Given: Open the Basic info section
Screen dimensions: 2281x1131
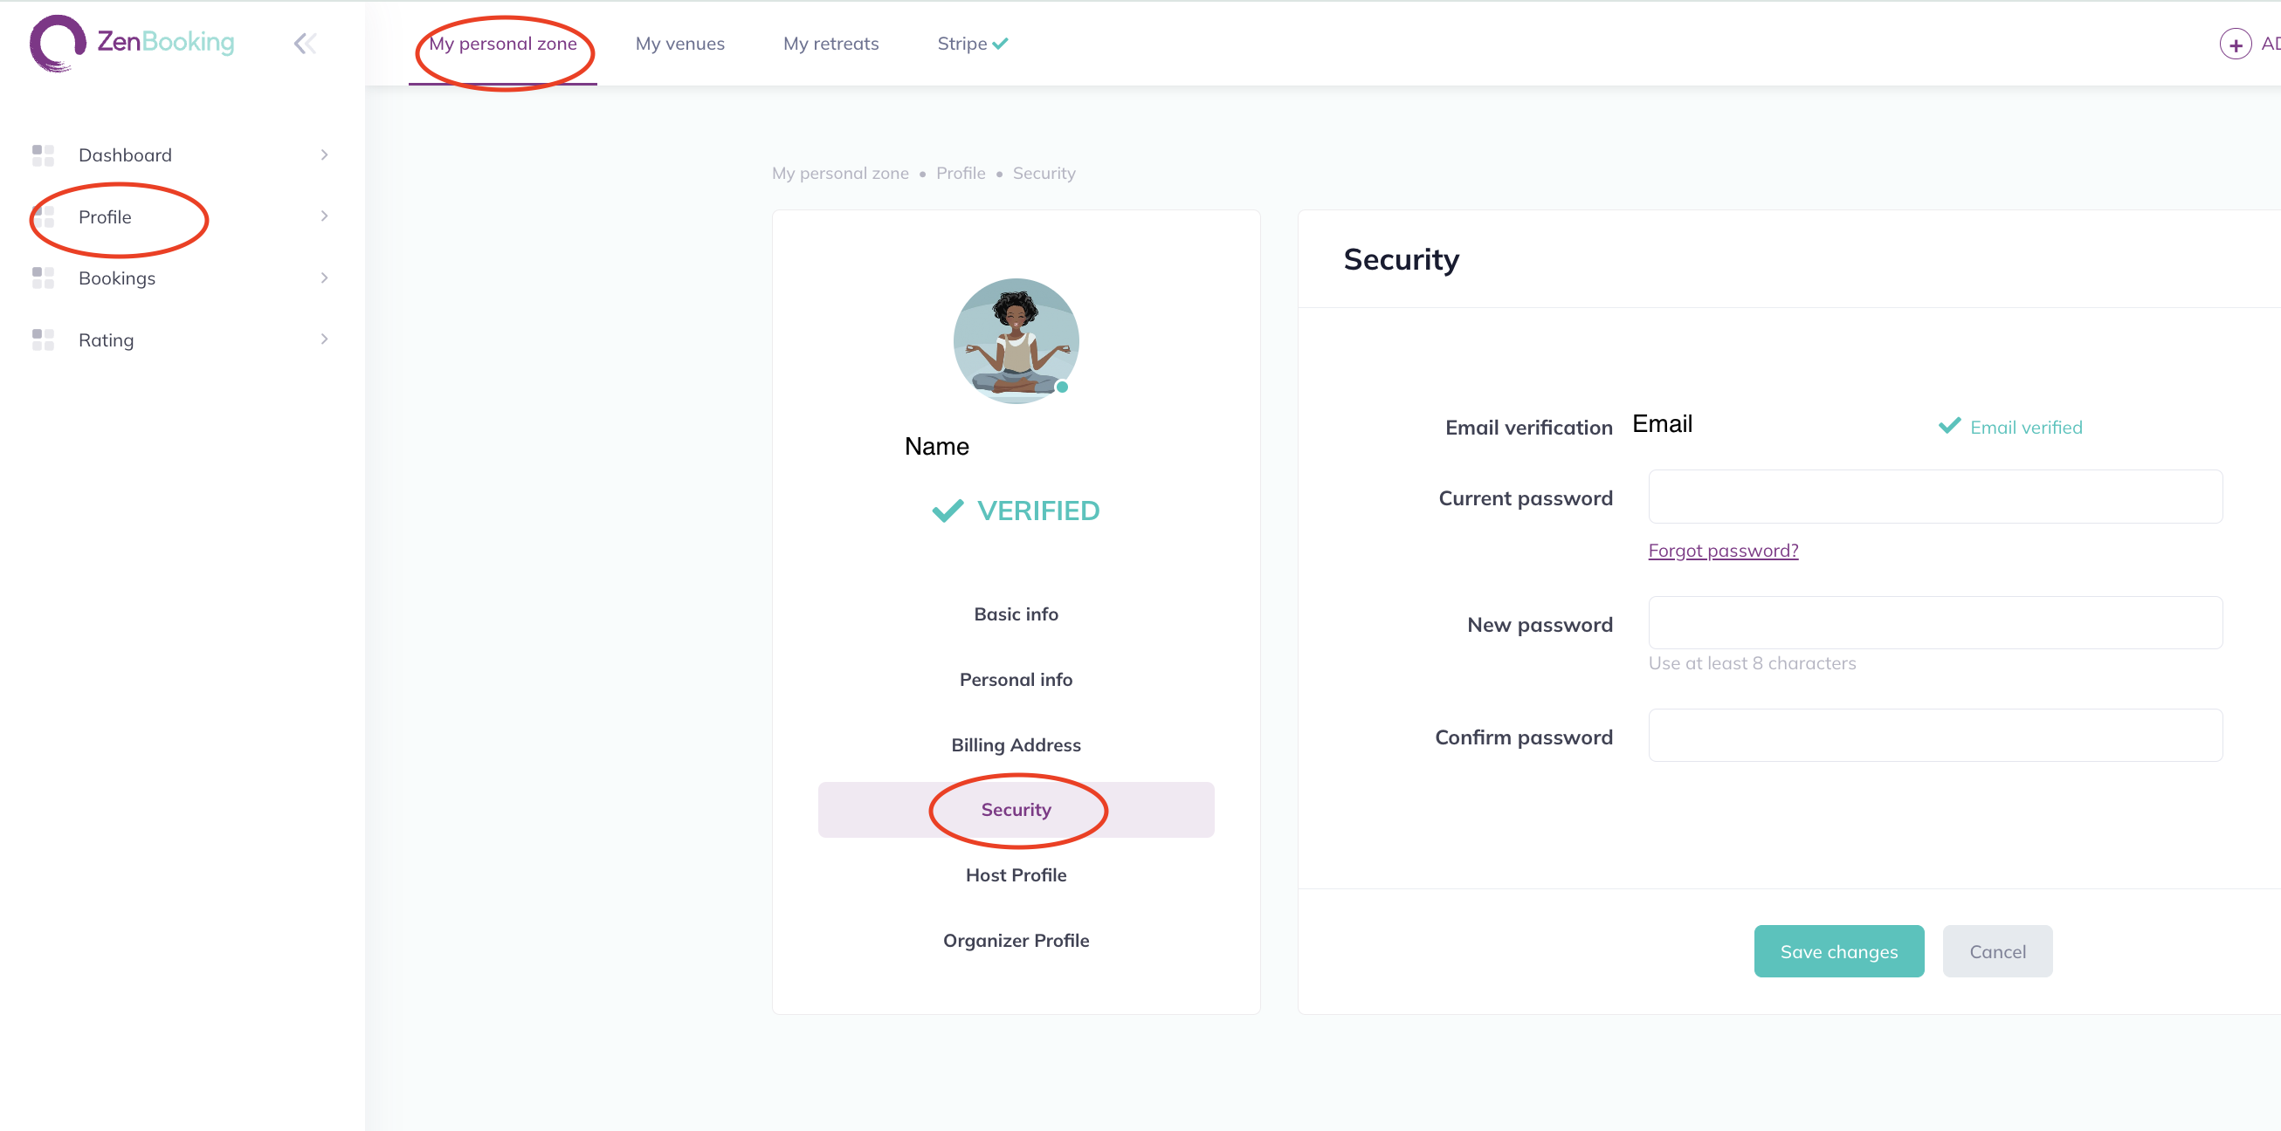Looking at the screenshot, I should tap(1016, 614).
